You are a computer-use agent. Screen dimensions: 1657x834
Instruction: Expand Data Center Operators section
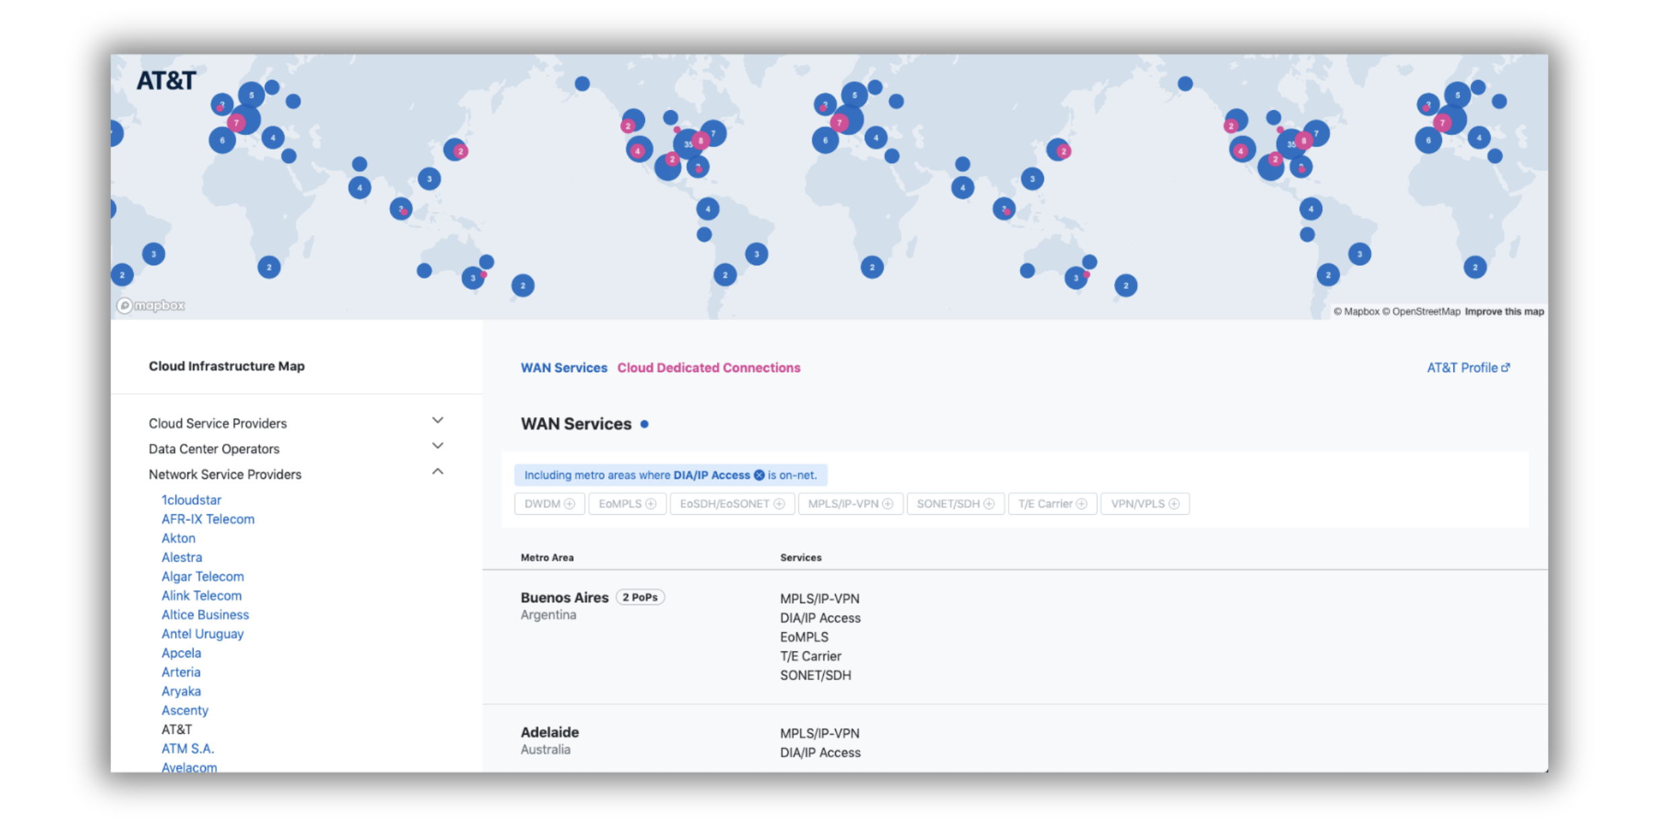pos(437,446)
